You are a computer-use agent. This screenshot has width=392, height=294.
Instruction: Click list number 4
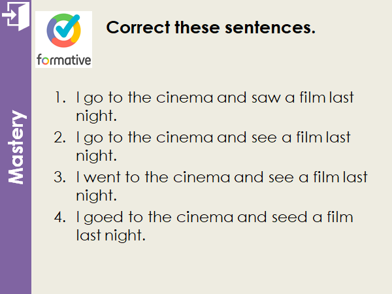60,216
